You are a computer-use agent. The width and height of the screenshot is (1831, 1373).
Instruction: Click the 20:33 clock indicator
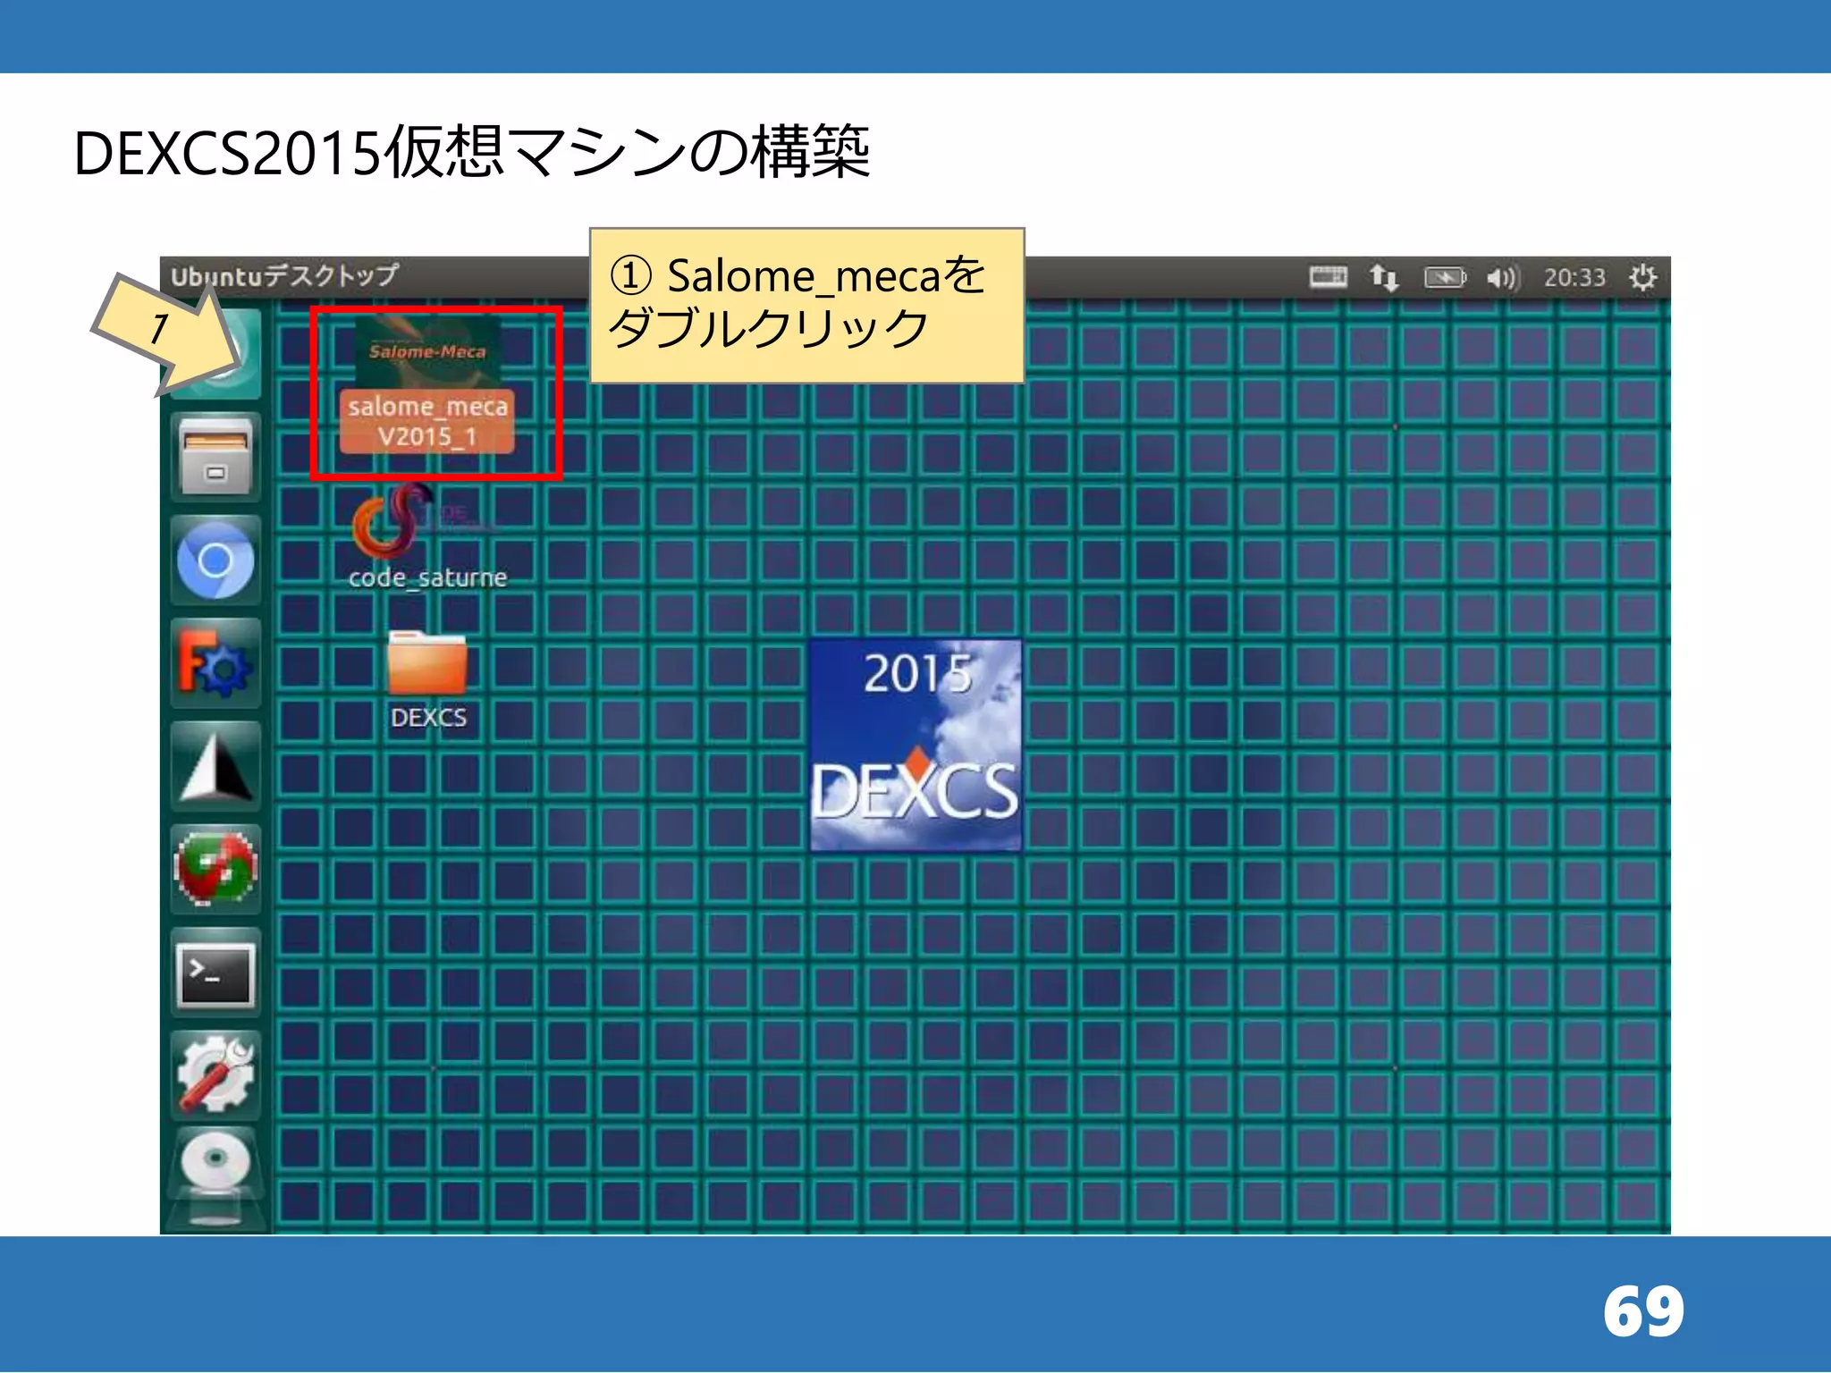1574,278
